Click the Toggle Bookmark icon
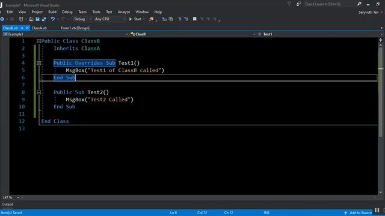The width and height of the screenshot is (385, 216). coord(195,19)
